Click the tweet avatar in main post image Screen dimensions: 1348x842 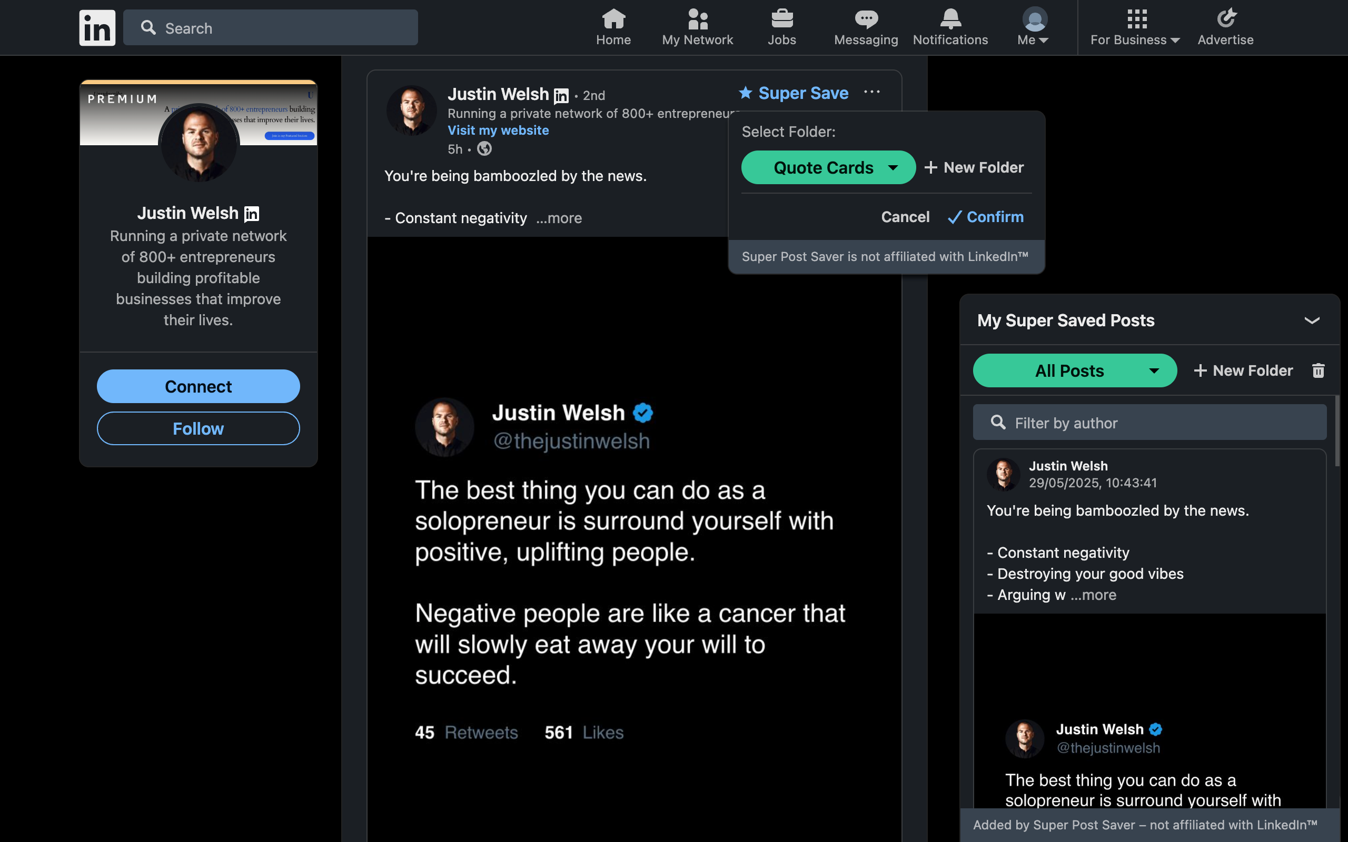pyautogui.click(x=444, y=427)
